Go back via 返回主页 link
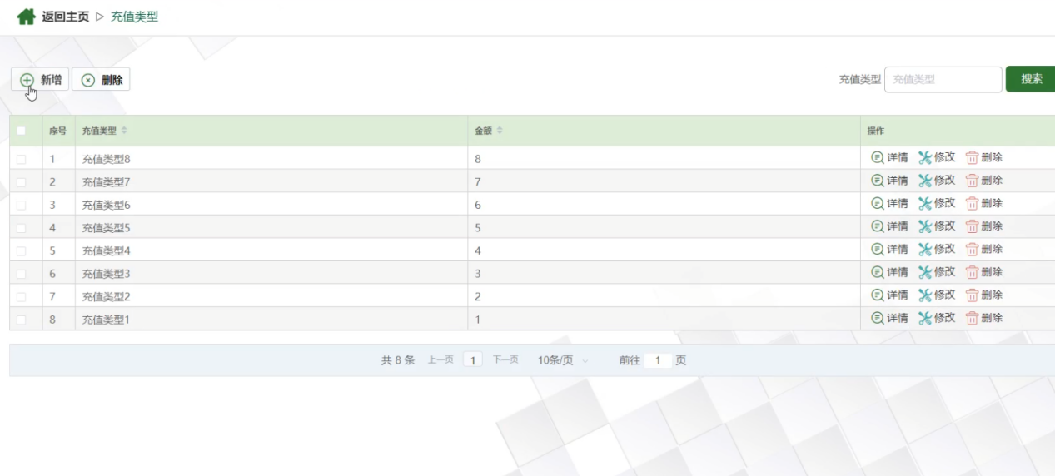Image resolution: width=1055 pixels, height=476 pixels. click(66, 17)
